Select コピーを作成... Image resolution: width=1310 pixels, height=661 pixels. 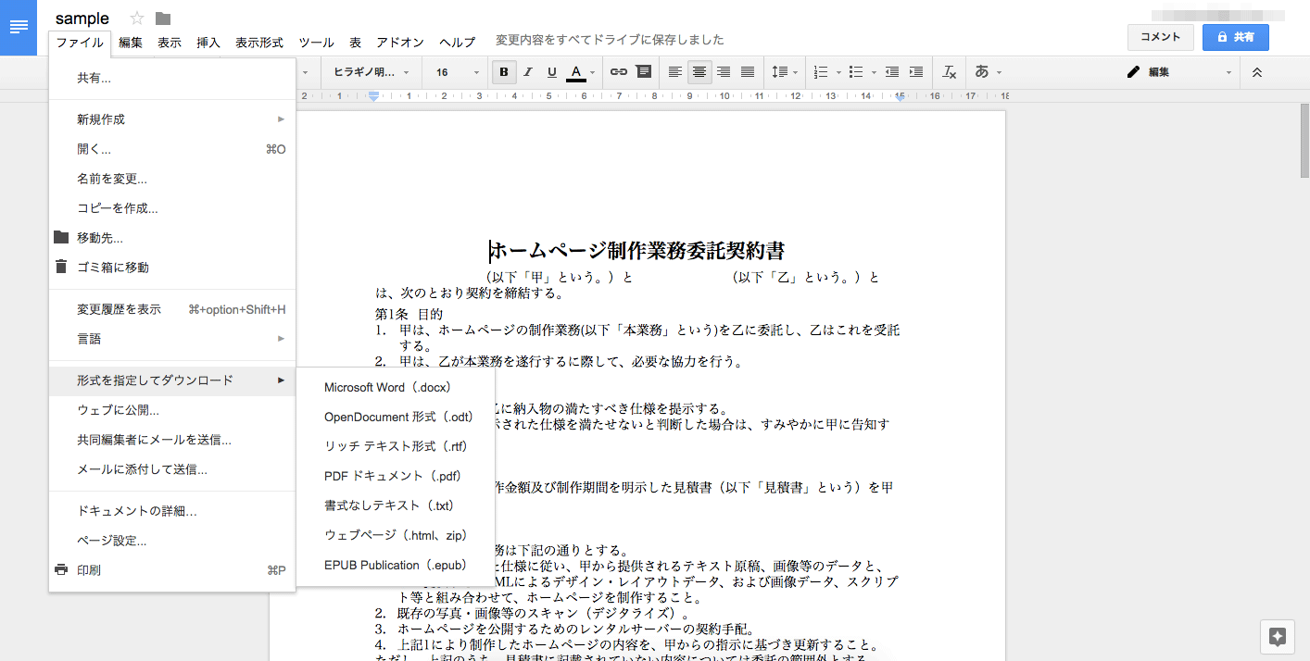coord(172,208)
